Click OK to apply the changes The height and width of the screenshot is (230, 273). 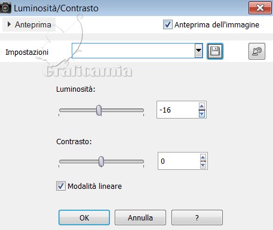click(84, 217)
